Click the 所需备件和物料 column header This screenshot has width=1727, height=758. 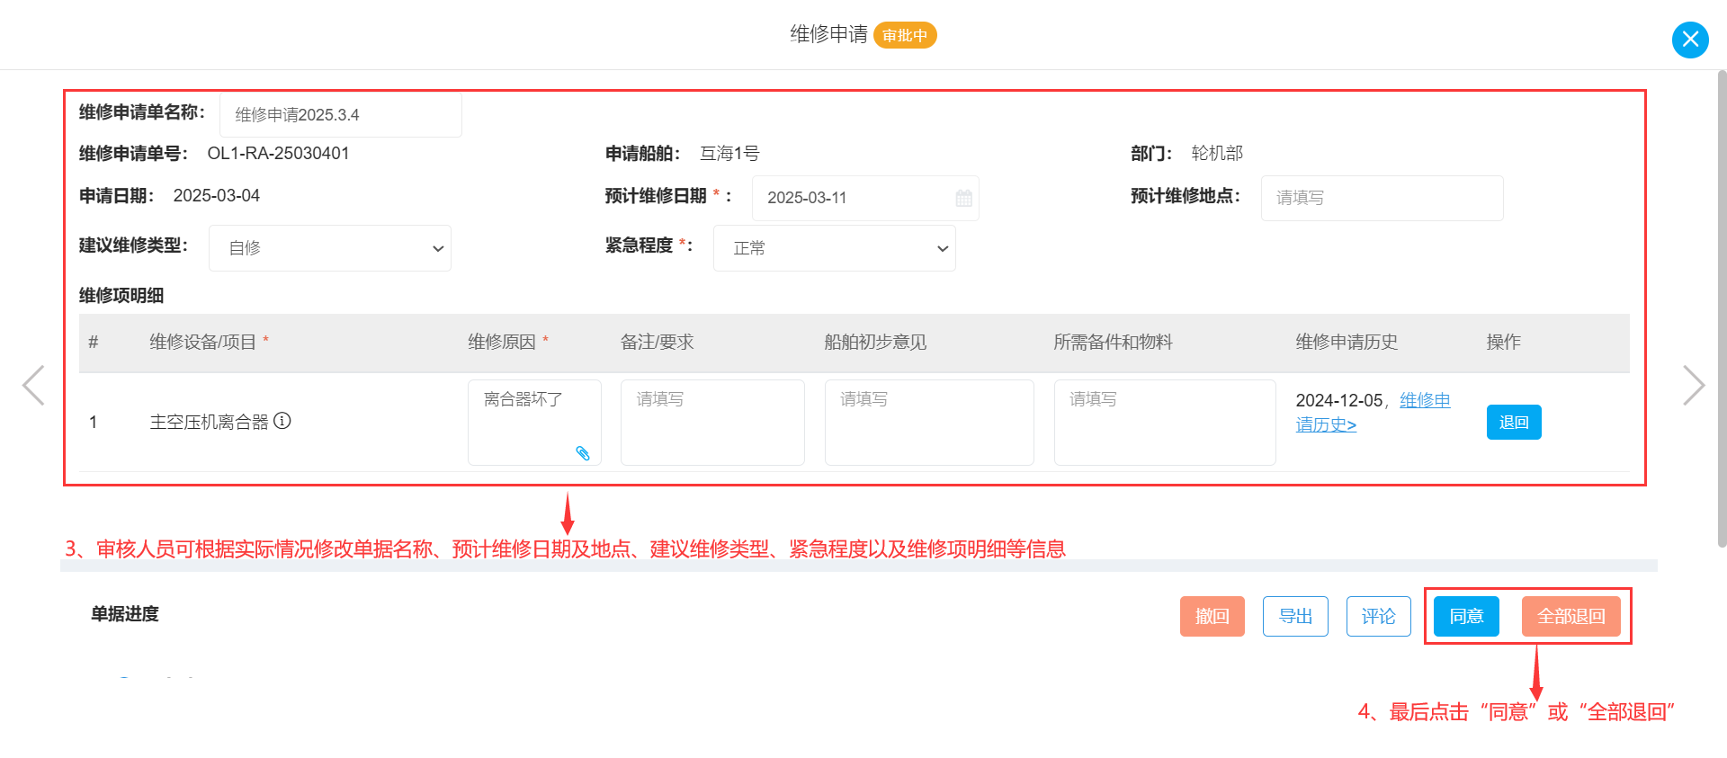point(1113,342)
